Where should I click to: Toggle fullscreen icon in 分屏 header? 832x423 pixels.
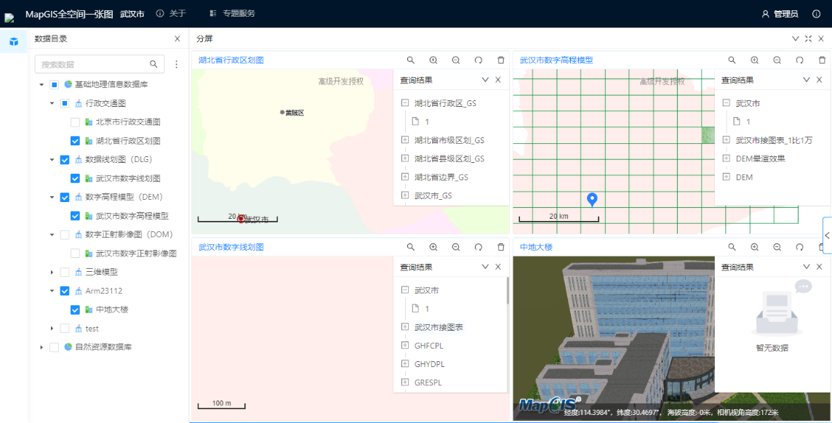[808, 39]
